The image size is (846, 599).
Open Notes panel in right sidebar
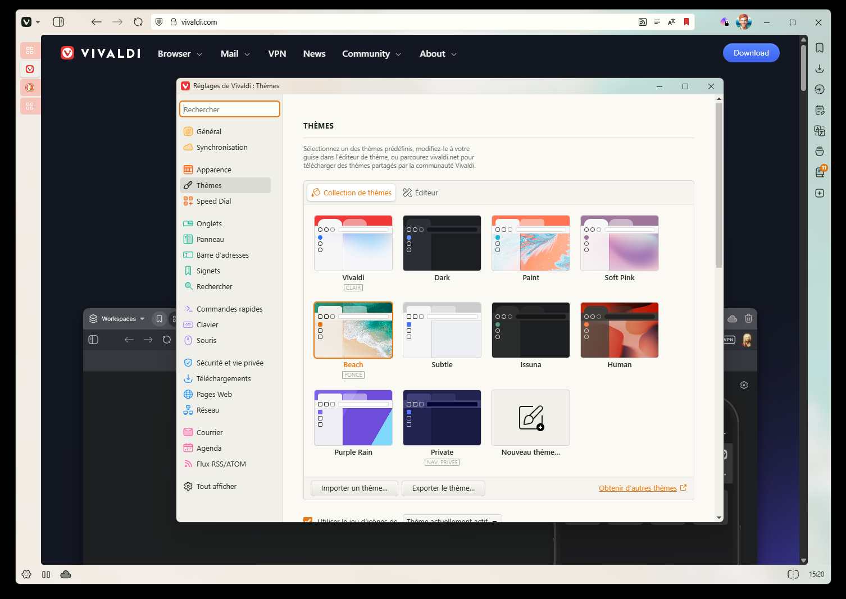click(x=820, y=110)
